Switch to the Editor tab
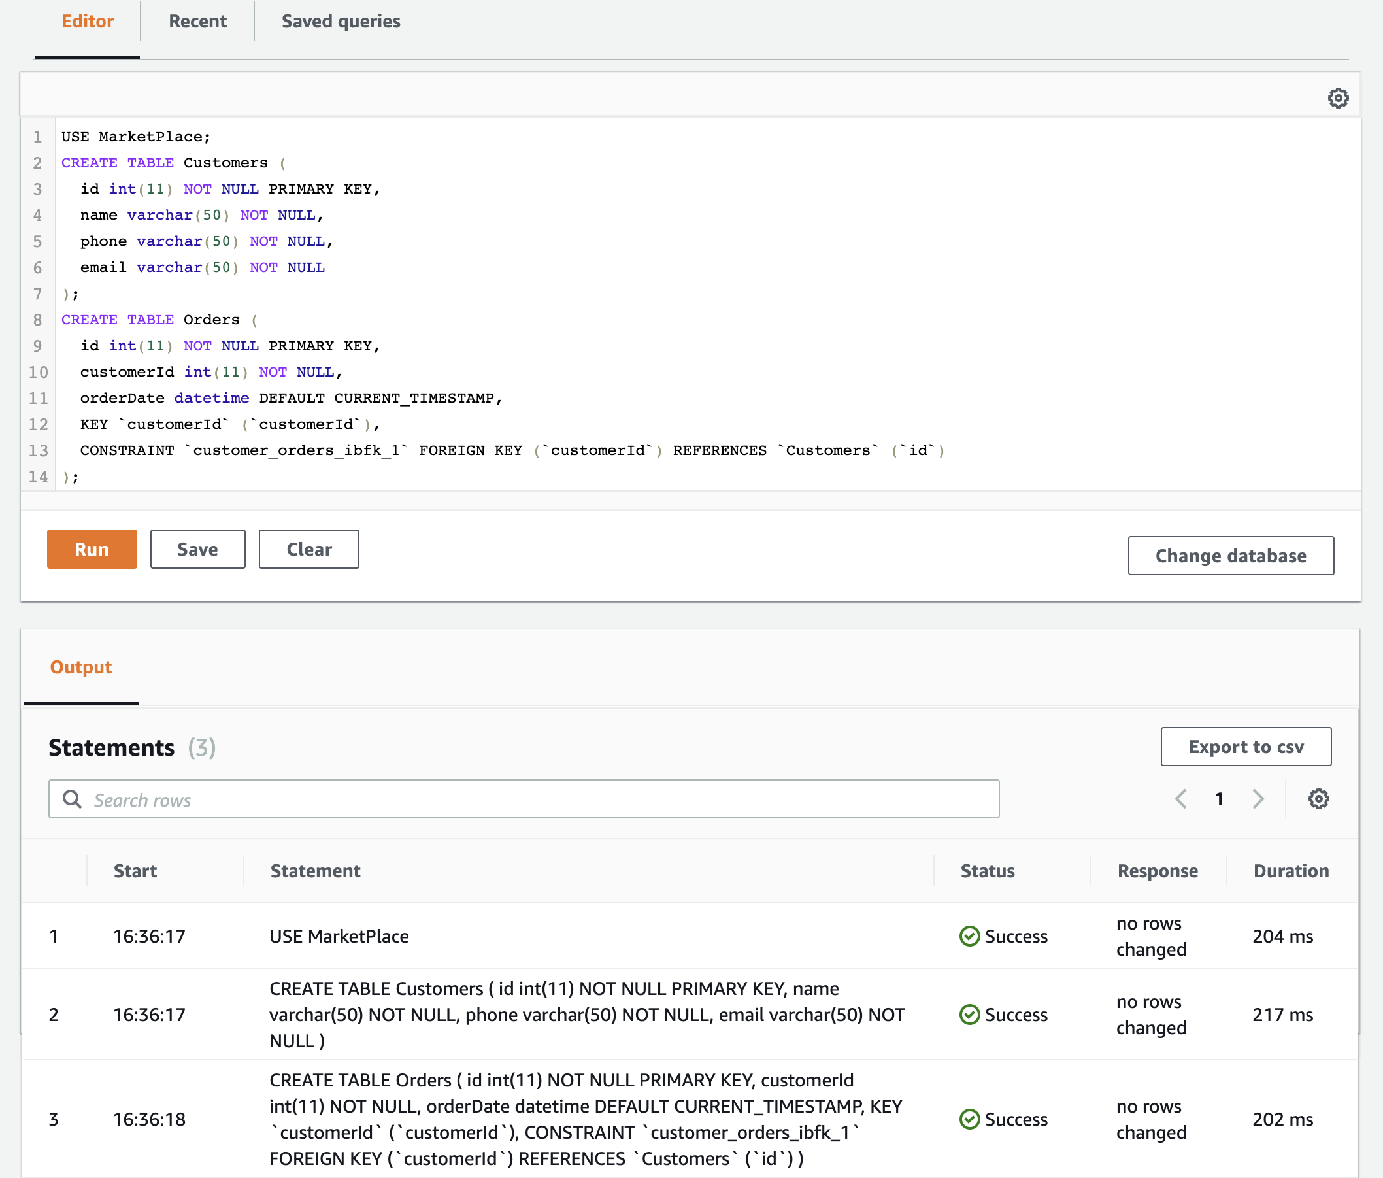 point(88,22)
